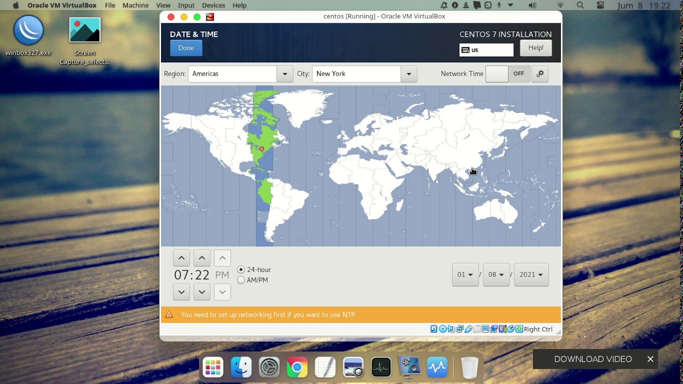Click the display status icon

[485, 329]
